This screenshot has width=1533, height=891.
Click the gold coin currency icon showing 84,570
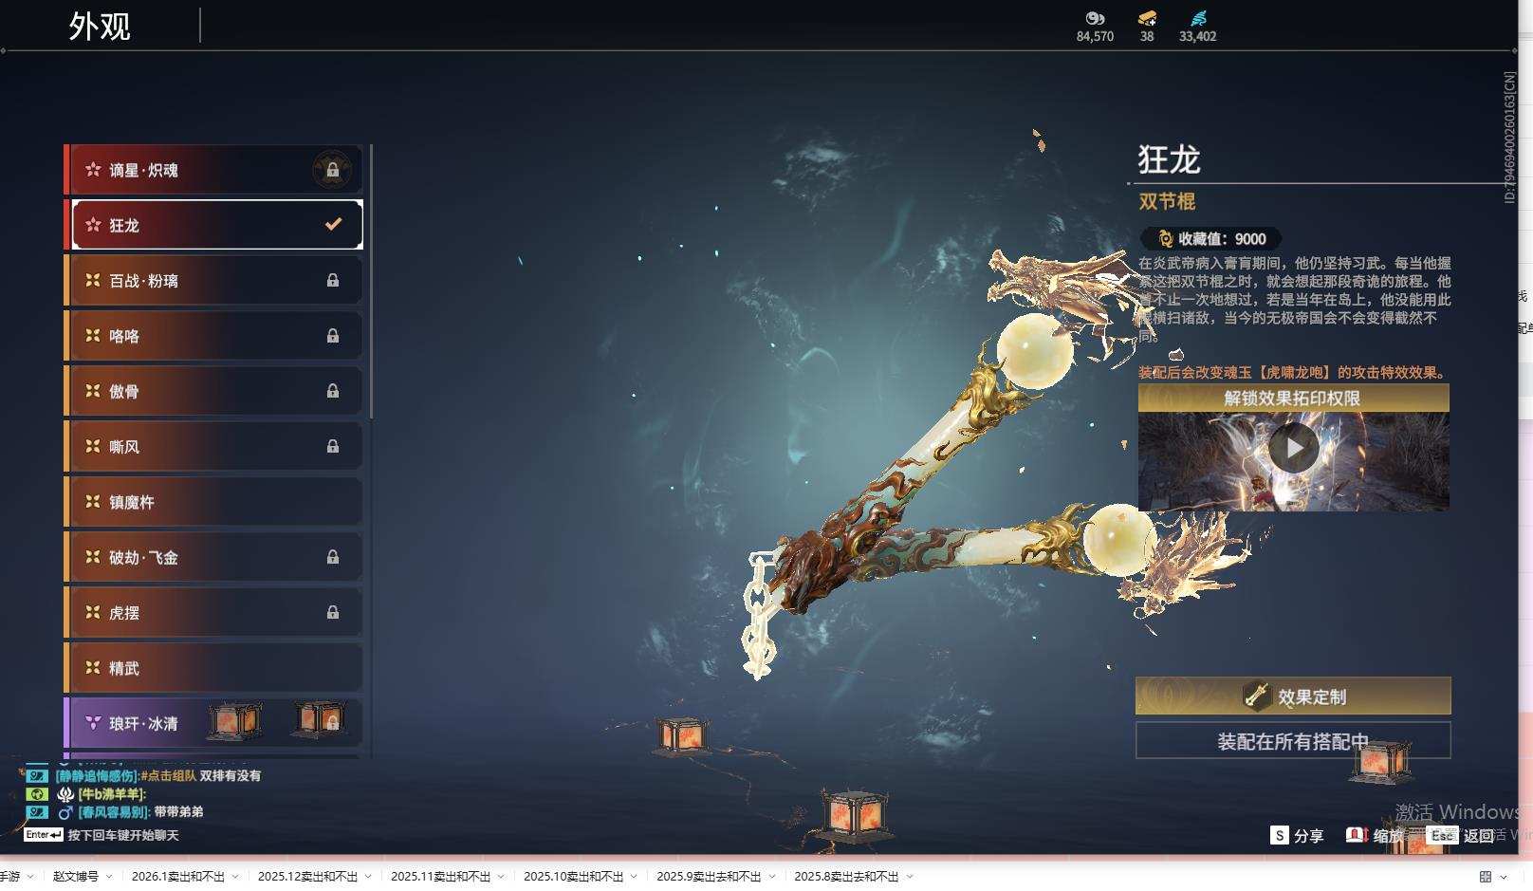coord(1095,17)
